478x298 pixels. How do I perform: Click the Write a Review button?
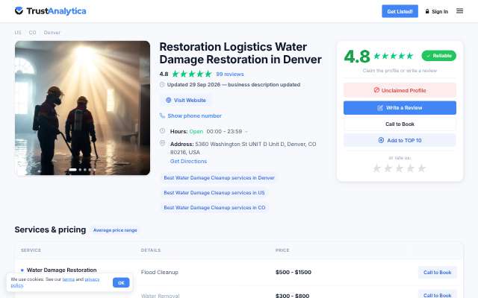pyautogui.click(x=400, y=107)
